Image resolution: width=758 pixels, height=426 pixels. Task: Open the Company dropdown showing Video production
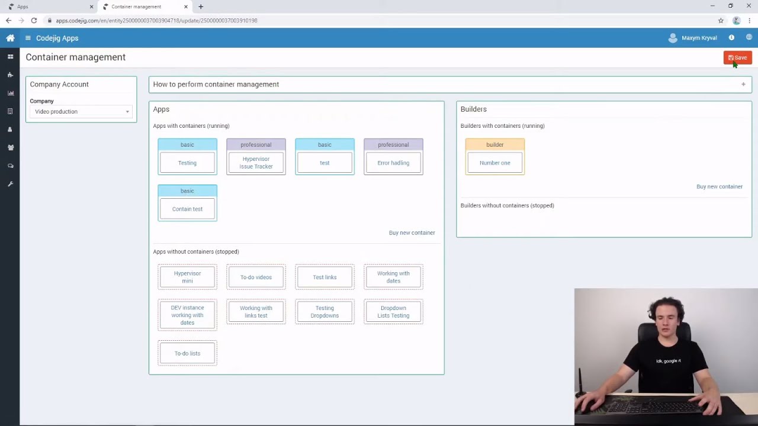point(81,111)
